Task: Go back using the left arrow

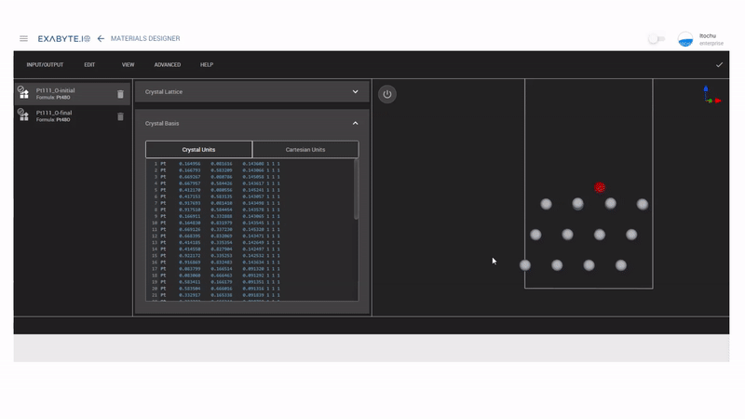Action: (101, 38)
